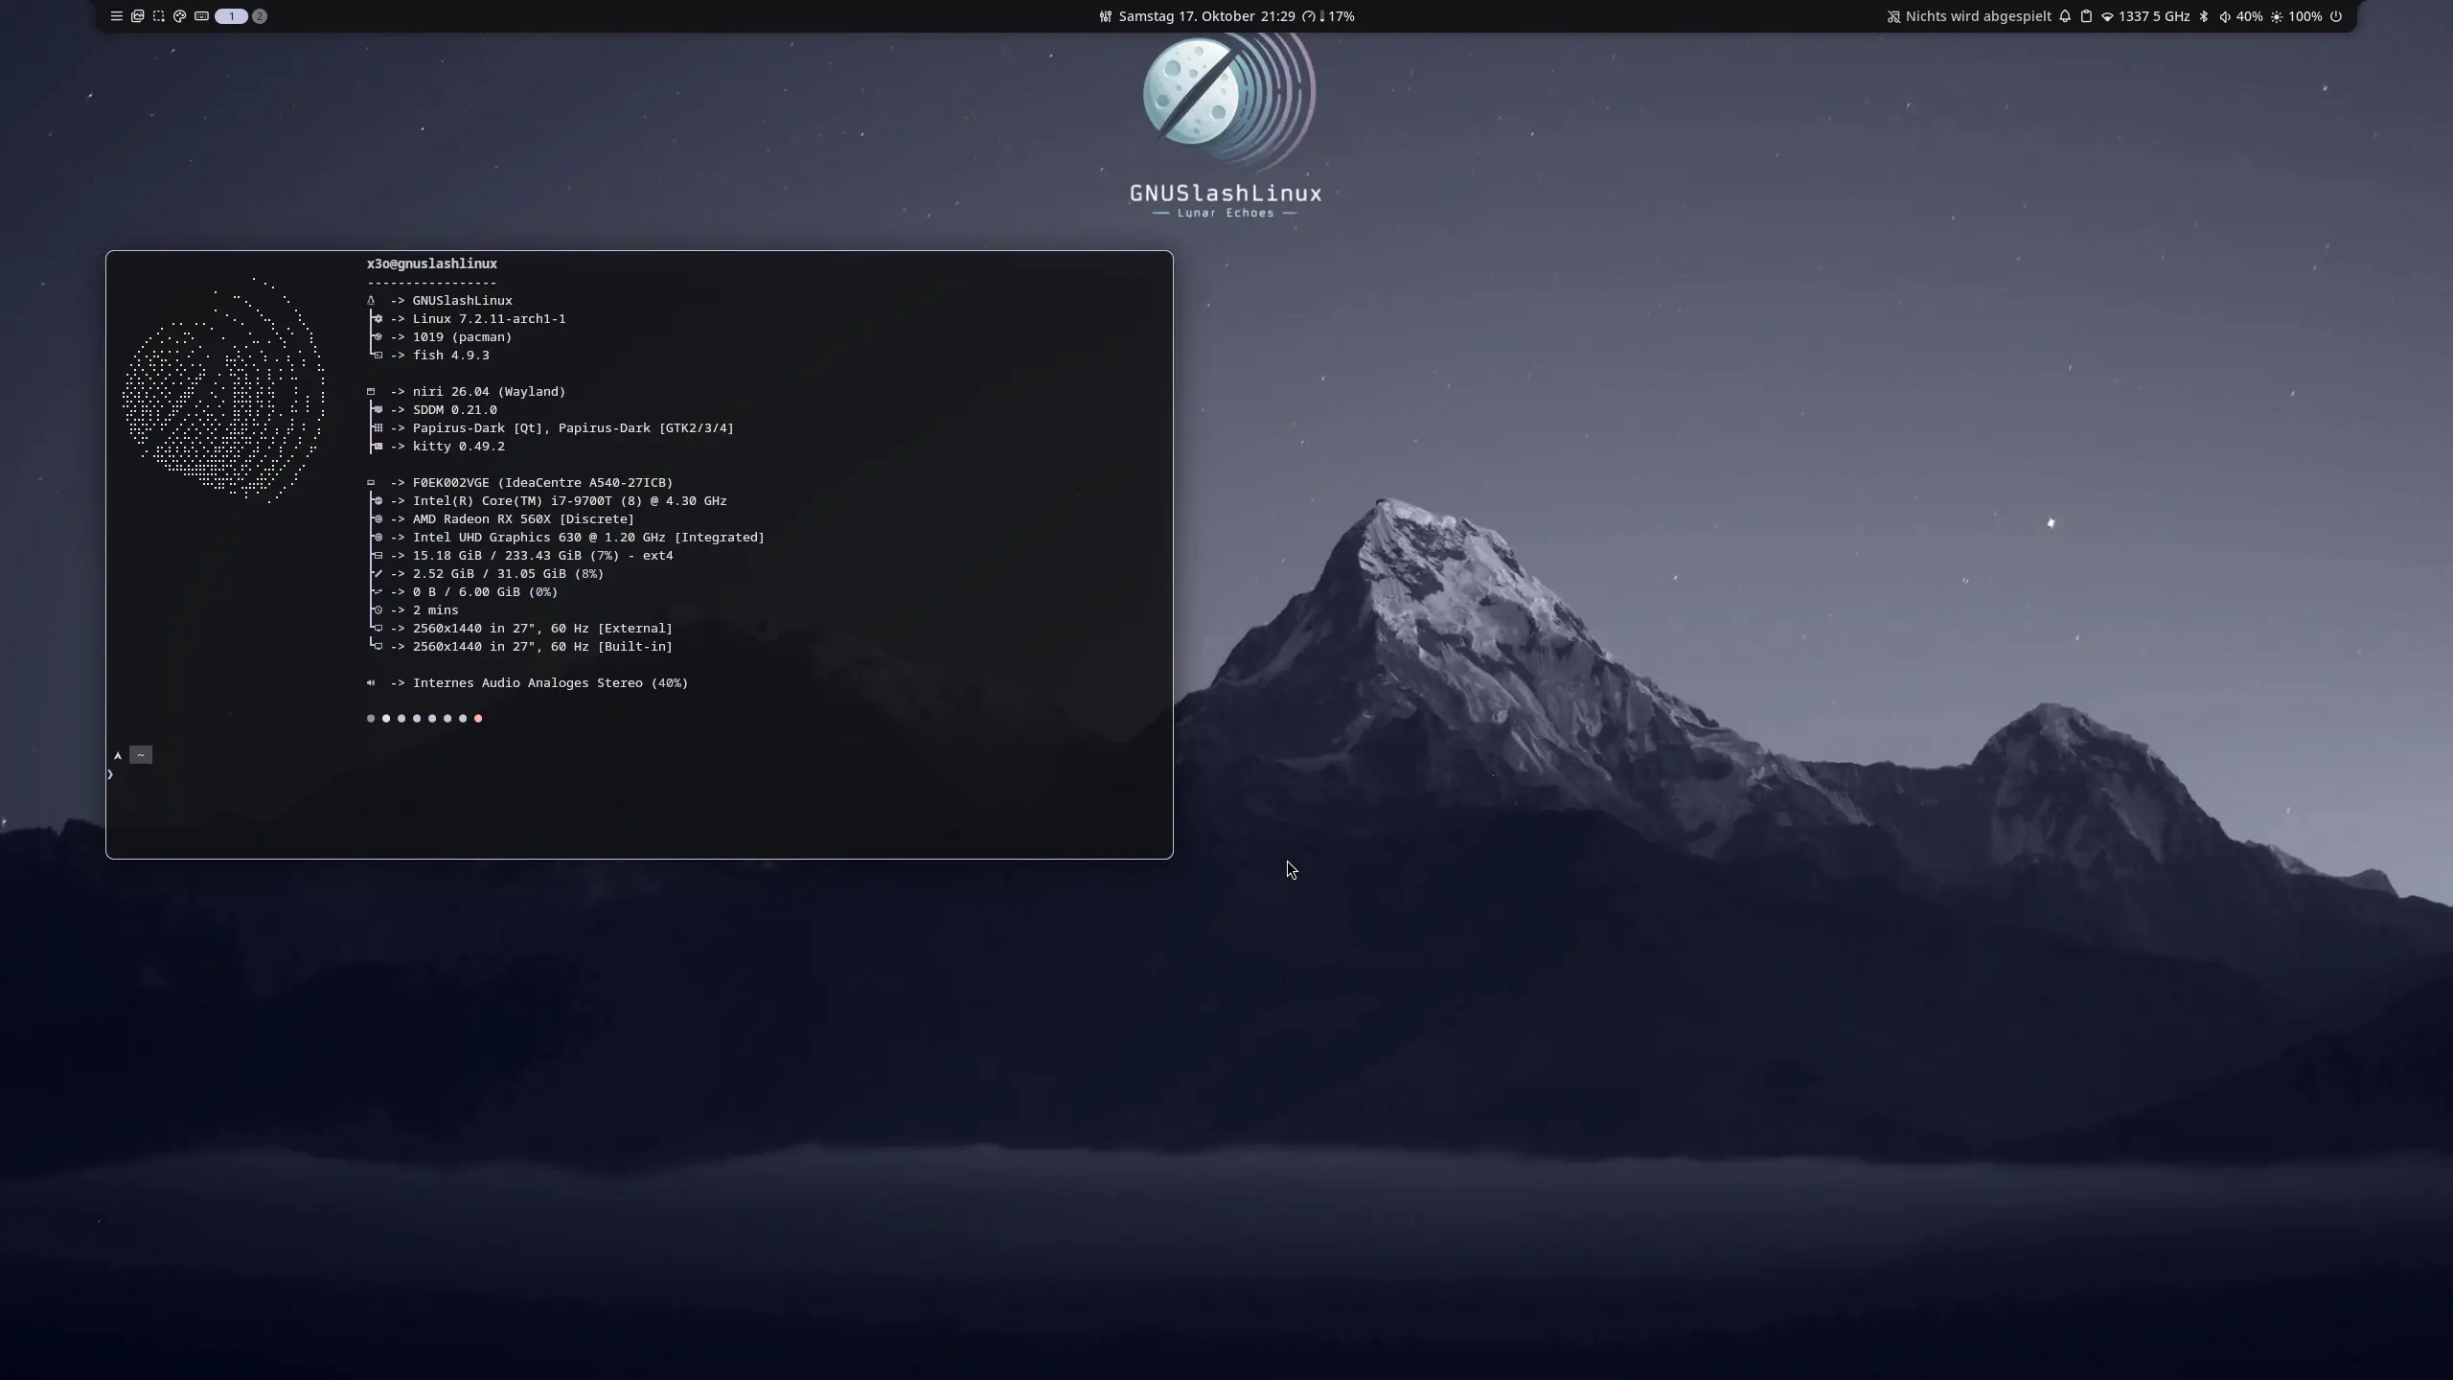This screenshot has width=2453, height=1380.
Task: Click the '~' directory badge in prompt
Action: (x=141, y=755)
